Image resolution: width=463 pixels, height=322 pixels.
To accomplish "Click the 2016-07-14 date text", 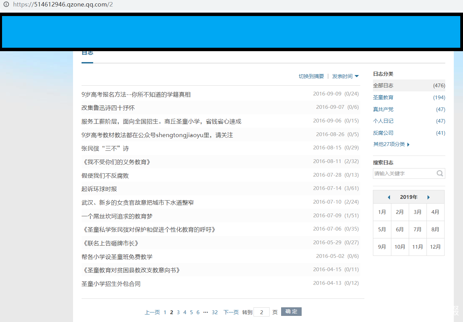I will (x=327, y=188).
